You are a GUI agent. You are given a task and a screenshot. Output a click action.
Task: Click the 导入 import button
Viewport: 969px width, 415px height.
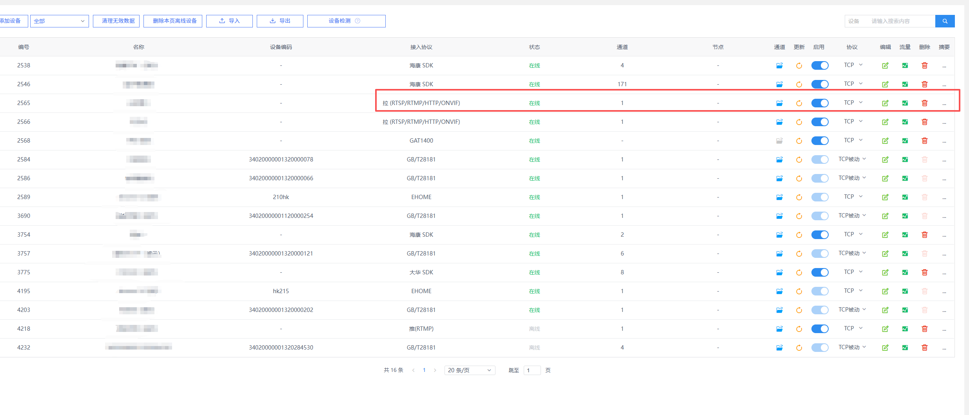pos(229,21)
